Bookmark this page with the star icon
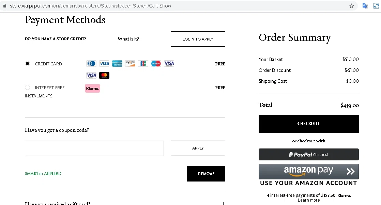 pyautogui.click(x=352, y=6)
